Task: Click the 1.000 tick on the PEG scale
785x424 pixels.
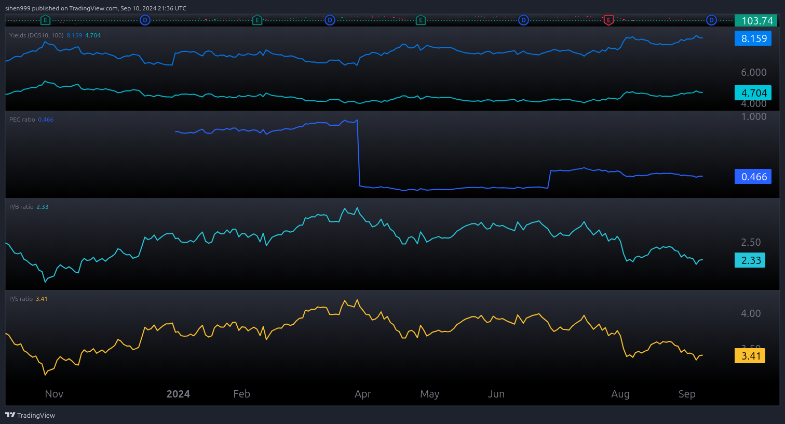Action: point(754,116)
